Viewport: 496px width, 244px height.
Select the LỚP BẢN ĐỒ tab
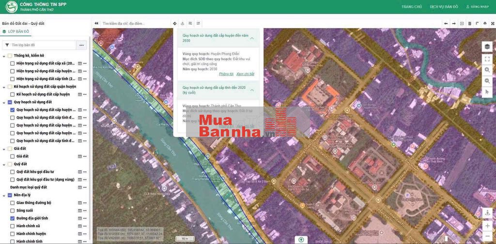[x=16, y=31]
